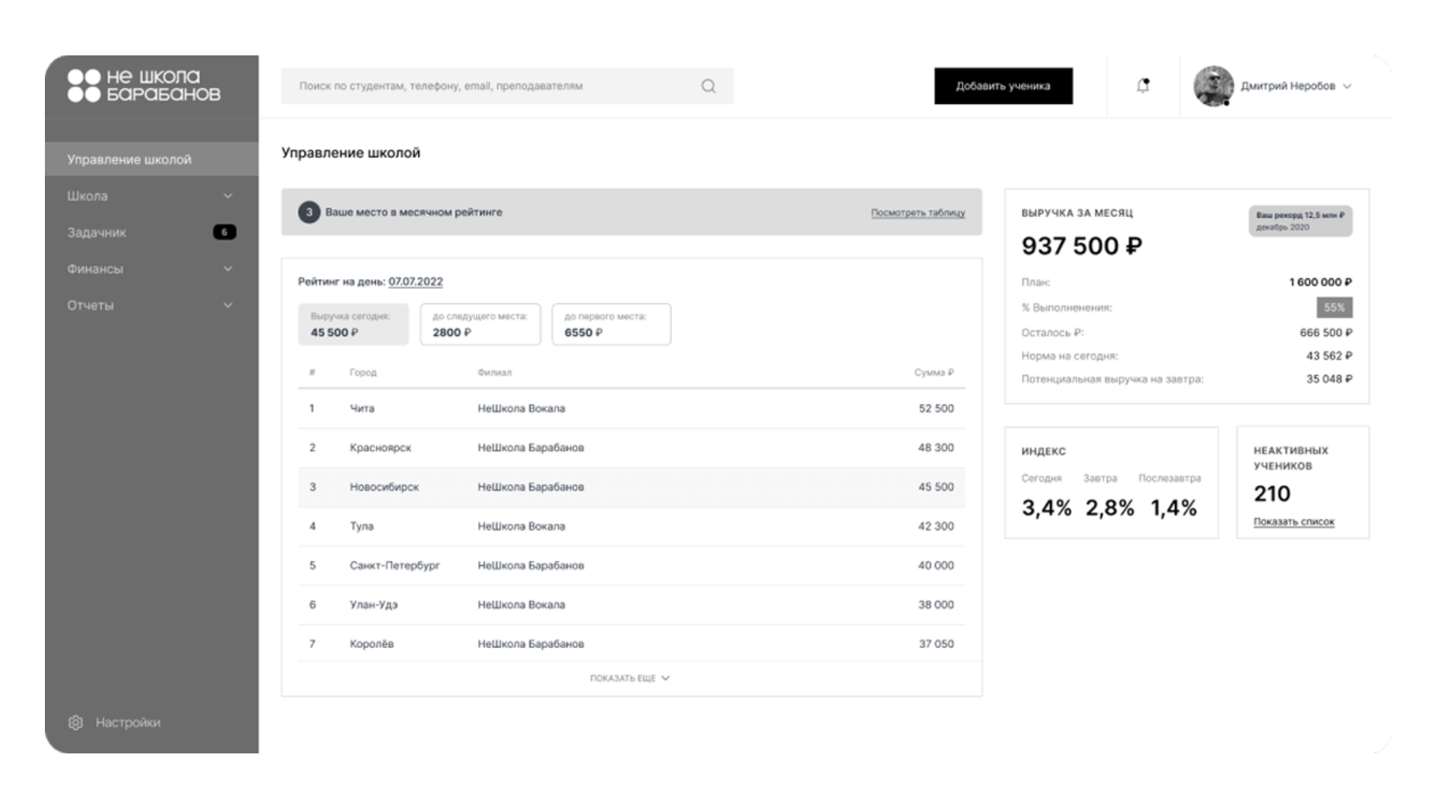Open notifications bell icon
Screen dimensions: 1437x808
(1143, 86)
